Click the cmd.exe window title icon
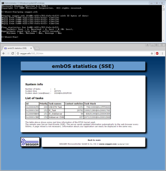This screenshot has width=166, height=171. (3, 3)
